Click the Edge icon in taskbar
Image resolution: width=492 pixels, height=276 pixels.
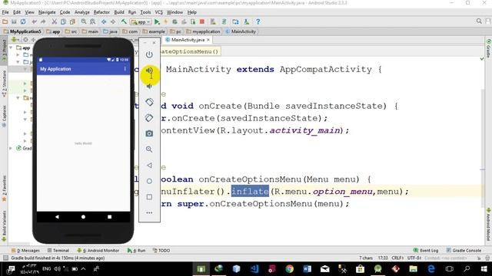(x=431, y=268)
